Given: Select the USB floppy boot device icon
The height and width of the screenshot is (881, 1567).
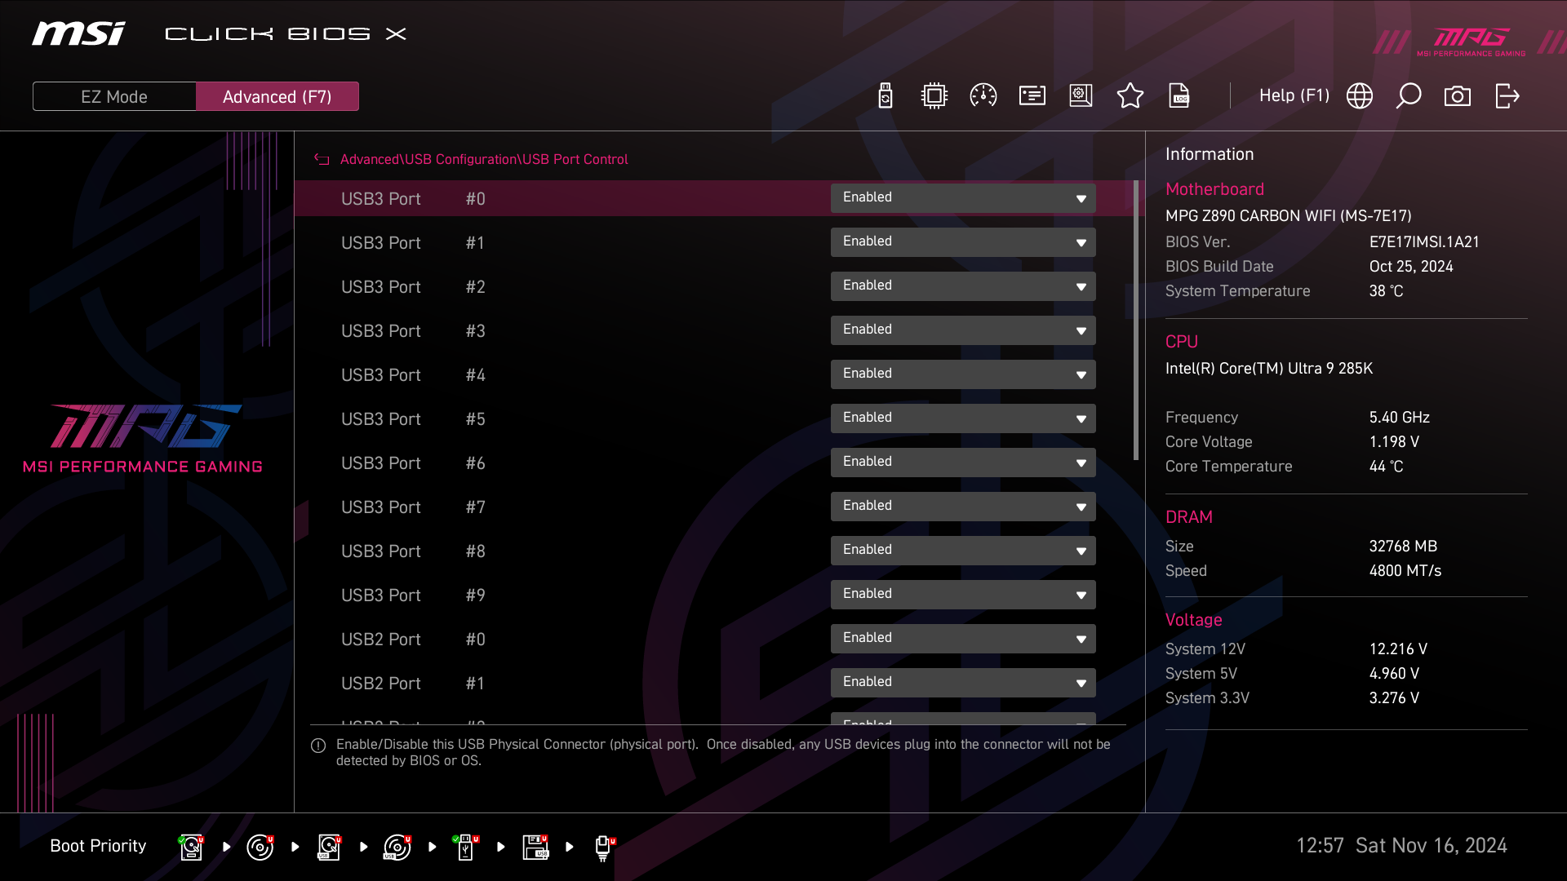Looking at the screenshot, I should 535,848.
